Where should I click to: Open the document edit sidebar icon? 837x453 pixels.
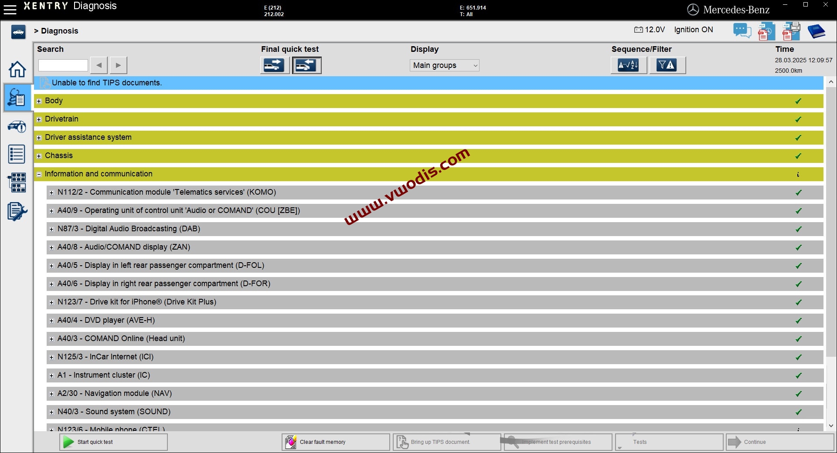coord(17,212)
